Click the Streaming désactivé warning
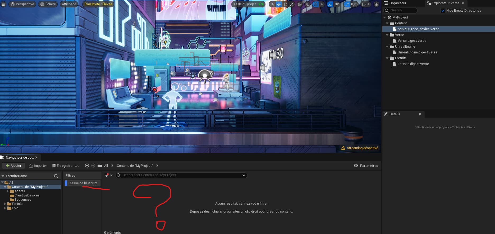The height and width of the screenshot is (234, 495). (x=360, y=148)
